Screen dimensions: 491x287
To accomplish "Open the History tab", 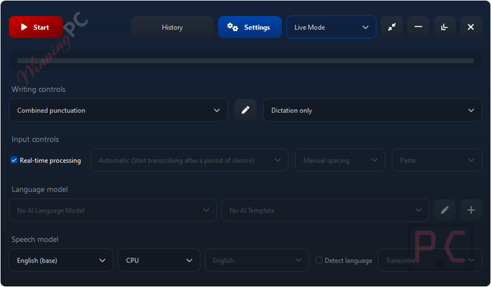I will (x=172, y=27).
